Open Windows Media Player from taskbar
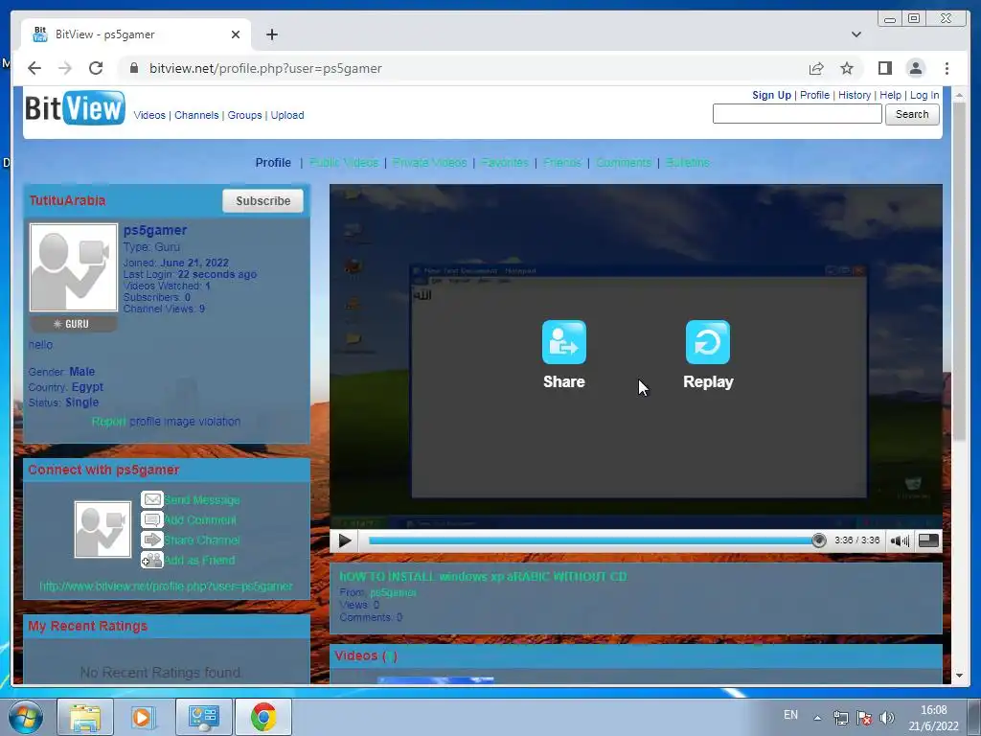This screenshot has width=981, height=736. coord(144,717)
